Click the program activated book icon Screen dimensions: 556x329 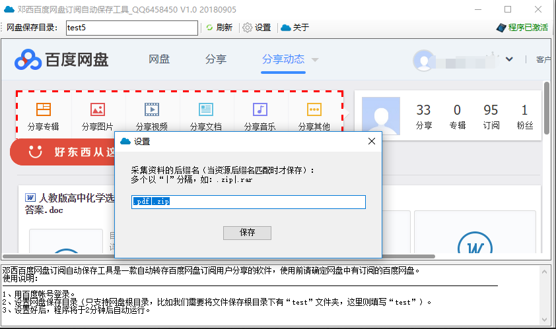(x=501, y=28)
